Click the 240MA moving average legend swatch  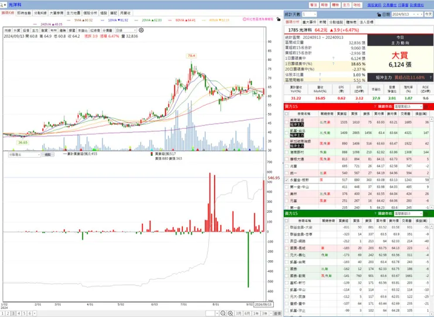click(35, 25)
